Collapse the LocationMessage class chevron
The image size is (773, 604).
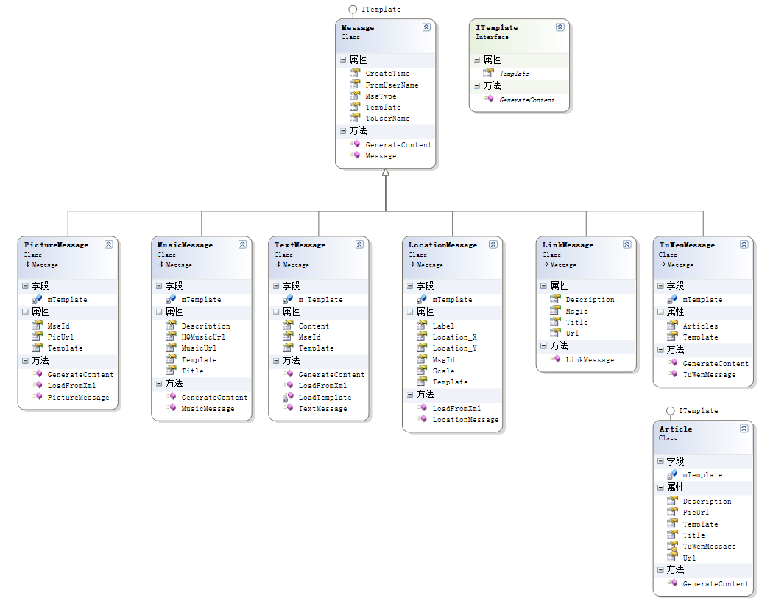493,245
